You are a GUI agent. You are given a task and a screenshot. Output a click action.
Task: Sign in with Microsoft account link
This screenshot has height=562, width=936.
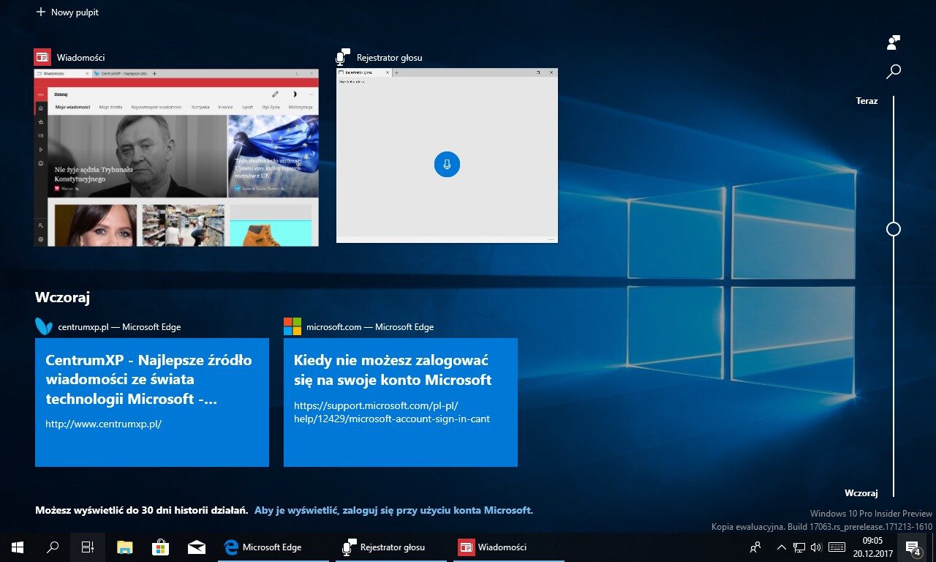pos(393,510)
